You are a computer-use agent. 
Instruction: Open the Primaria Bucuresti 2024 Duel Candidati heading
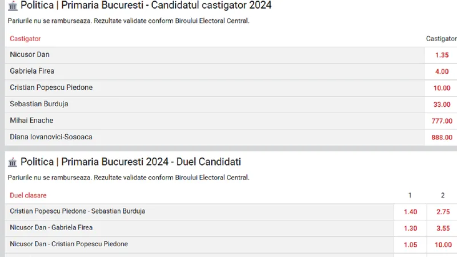point(131,162)
